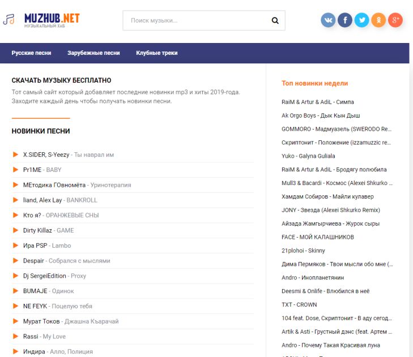Open 'RaiM & Artur & AdiL - Симпа'

point(318,102)
